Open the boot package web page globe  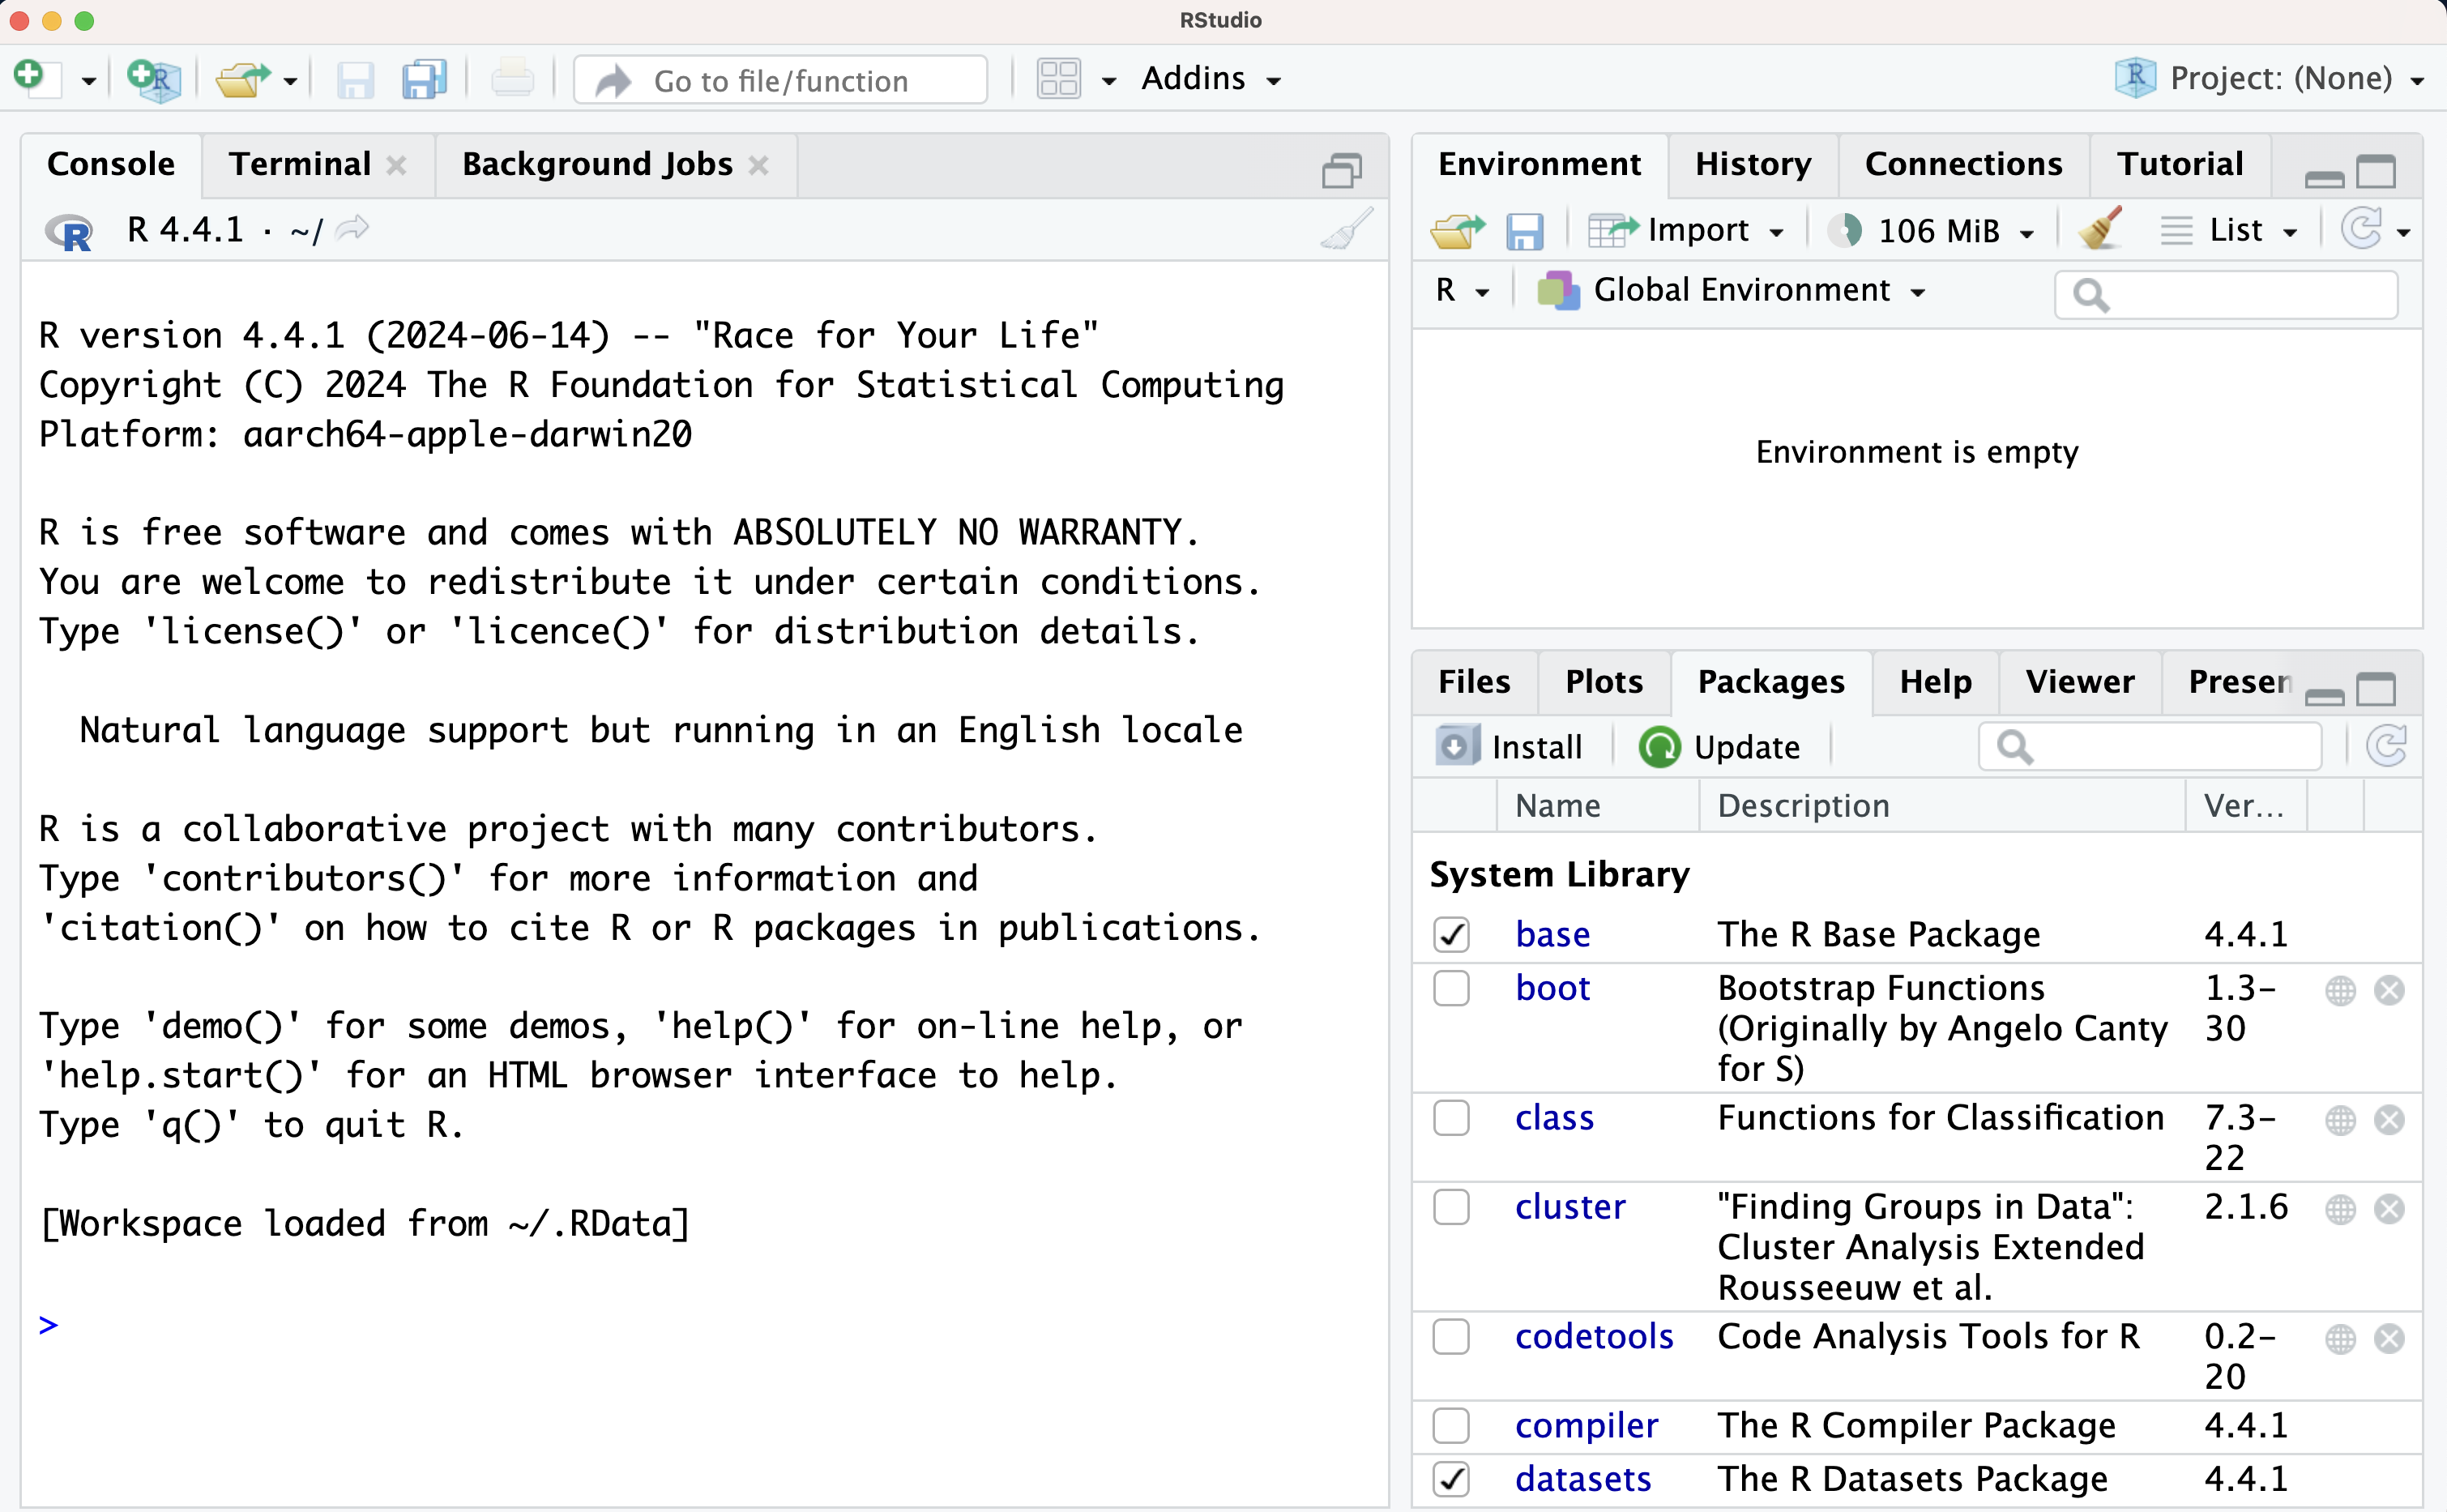2340,990
